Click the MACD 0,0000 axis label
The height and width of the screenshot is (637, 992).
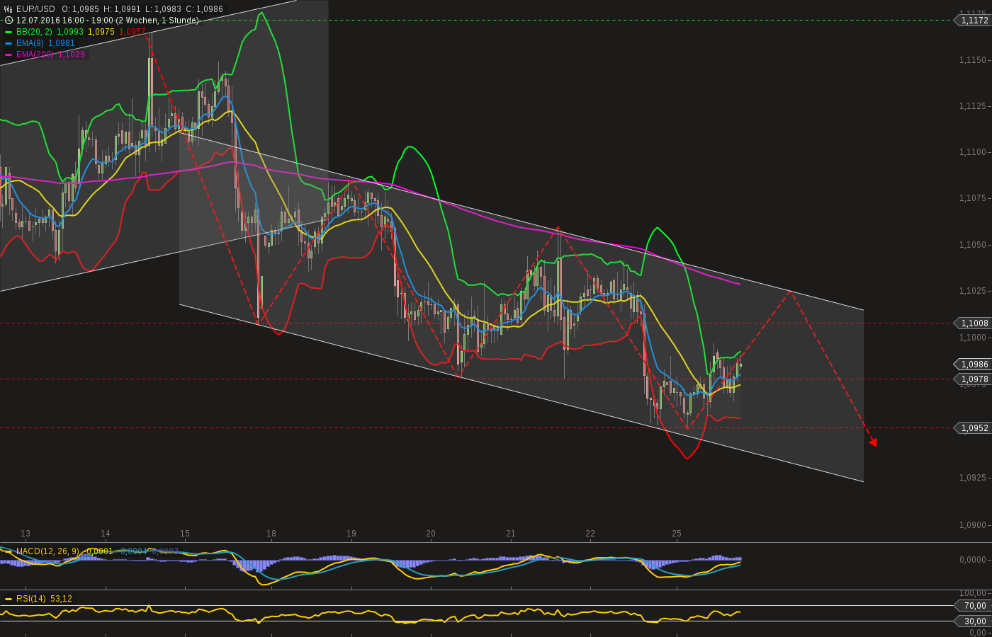[x=973, y=560]
